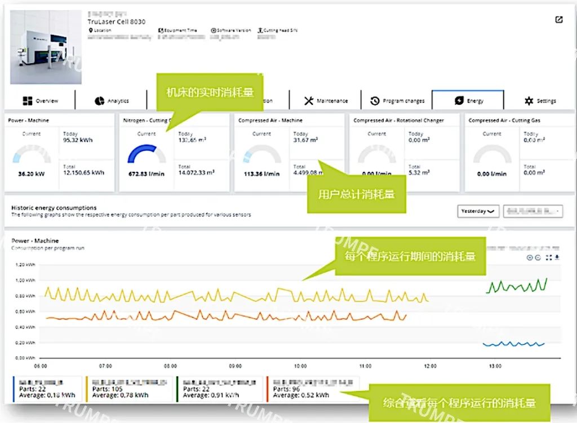Click the 14.072,33 m³ total value
Screen dimensions: 577x423
pos(197,172)
